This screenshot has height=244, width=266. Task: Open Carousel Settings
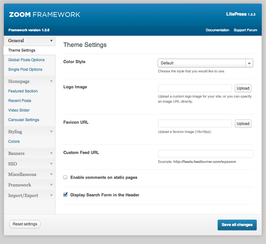pyautogui.click(x=24, y=120)
